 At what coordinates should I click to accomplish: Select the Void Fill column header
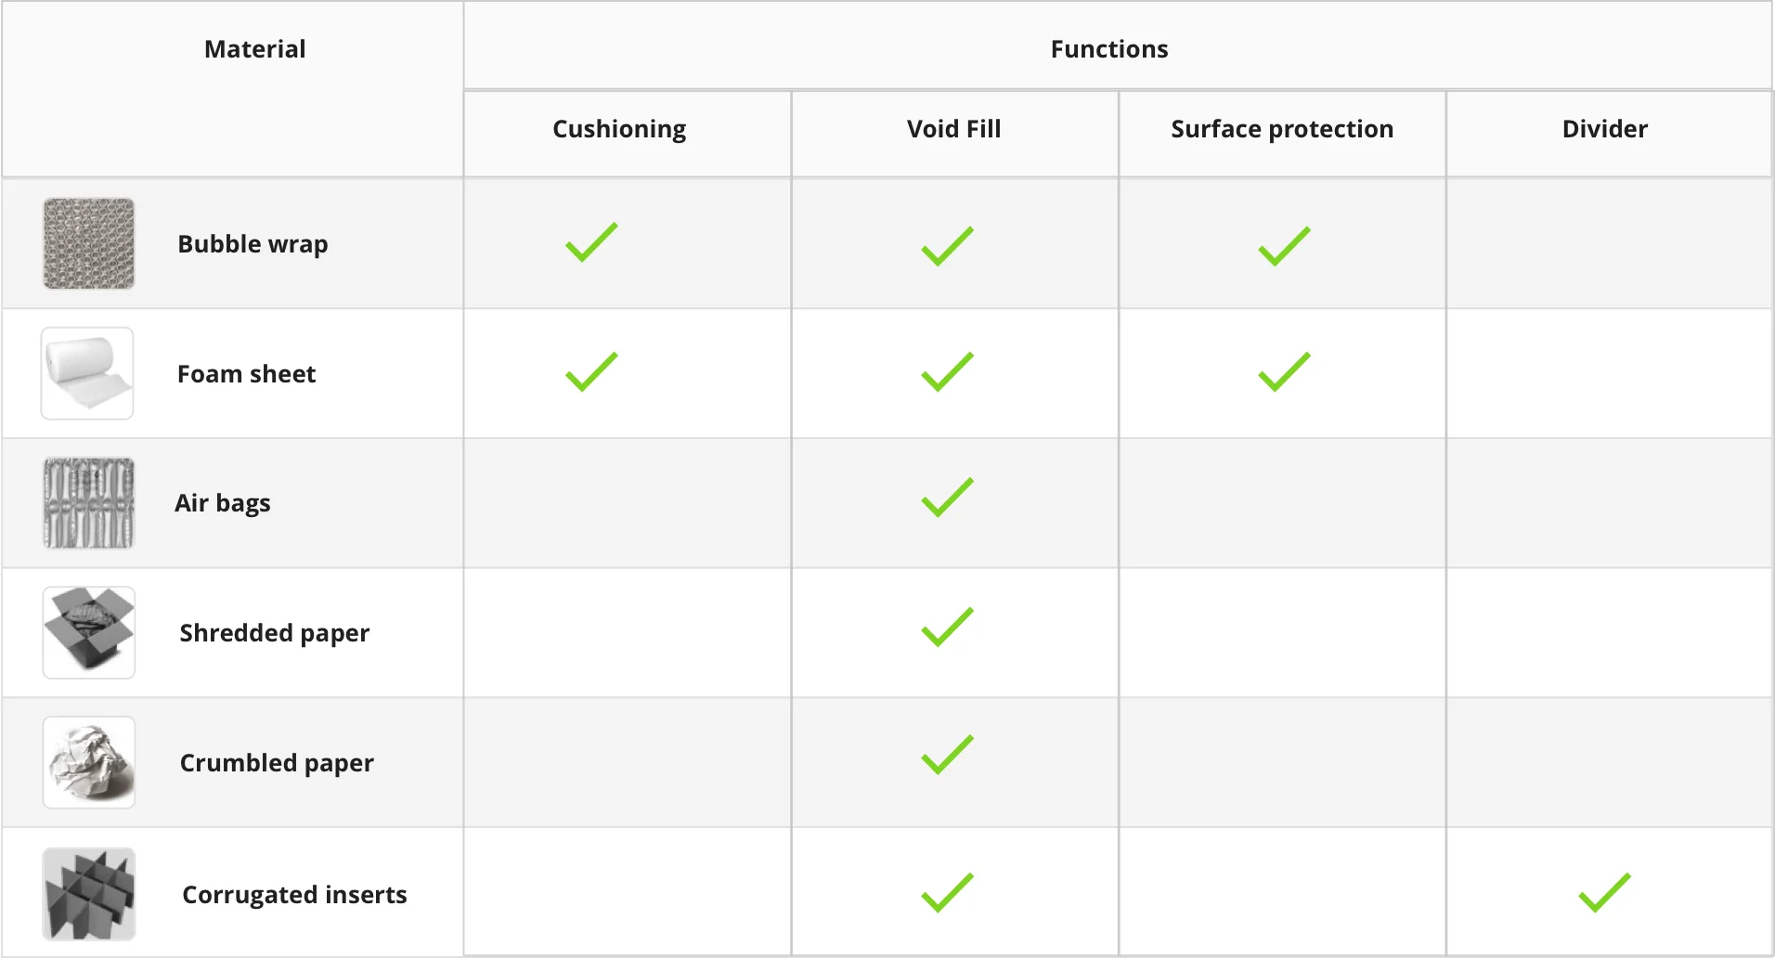953,129
